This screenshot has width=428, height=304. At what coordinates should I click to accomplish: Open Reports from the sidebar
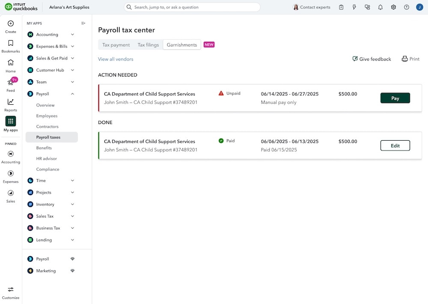[x=10, y=103]
